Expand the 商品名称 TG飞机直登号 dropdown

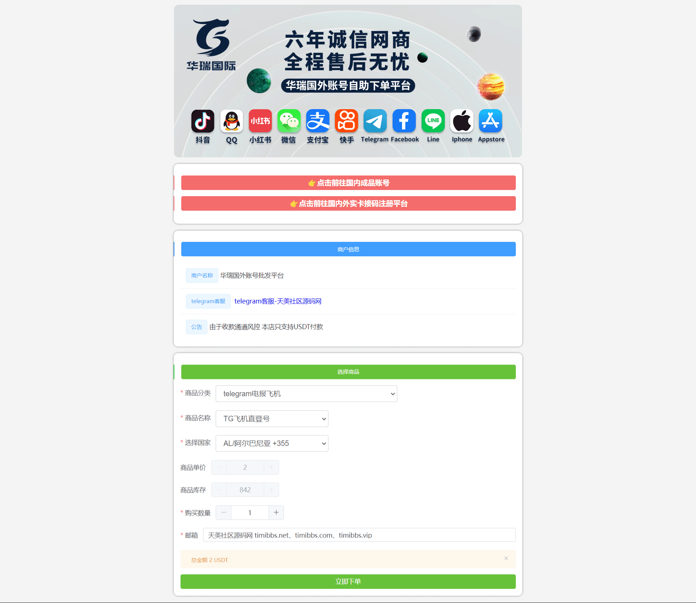[272, 418]
